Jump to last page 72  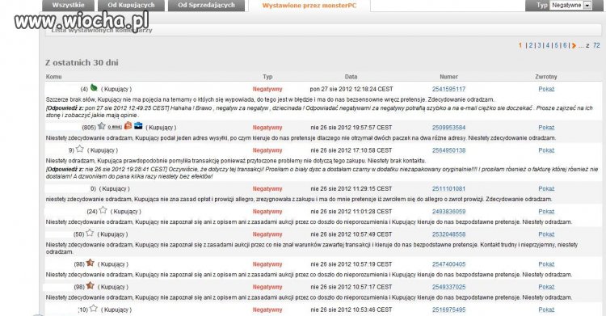click(x=596, y=45)
